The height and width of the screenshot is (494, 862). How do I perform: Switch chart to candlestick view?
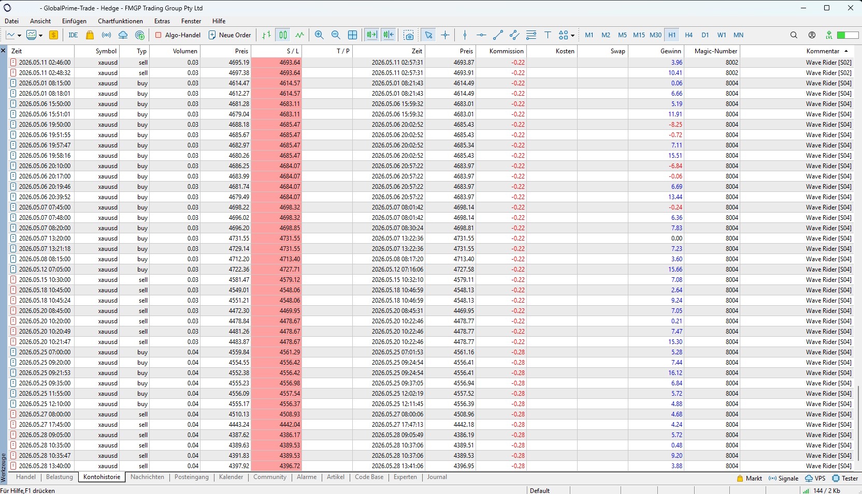coord(283,35)
